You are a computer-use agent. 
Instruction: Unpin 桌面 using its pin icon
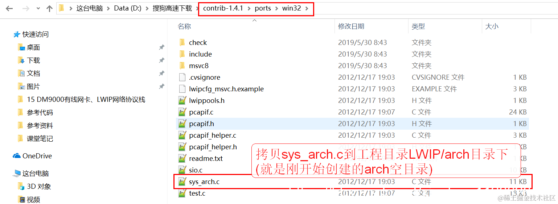162,47
